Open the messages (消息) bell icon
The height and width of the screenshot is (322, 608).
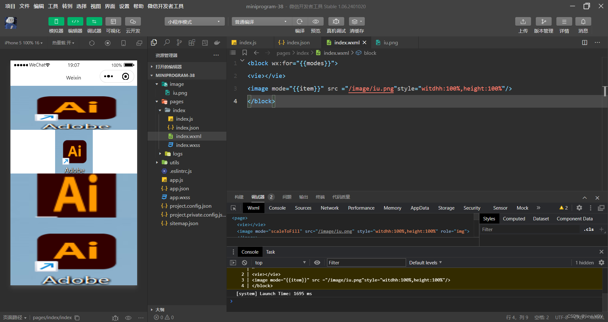click(x=583, y=22)
